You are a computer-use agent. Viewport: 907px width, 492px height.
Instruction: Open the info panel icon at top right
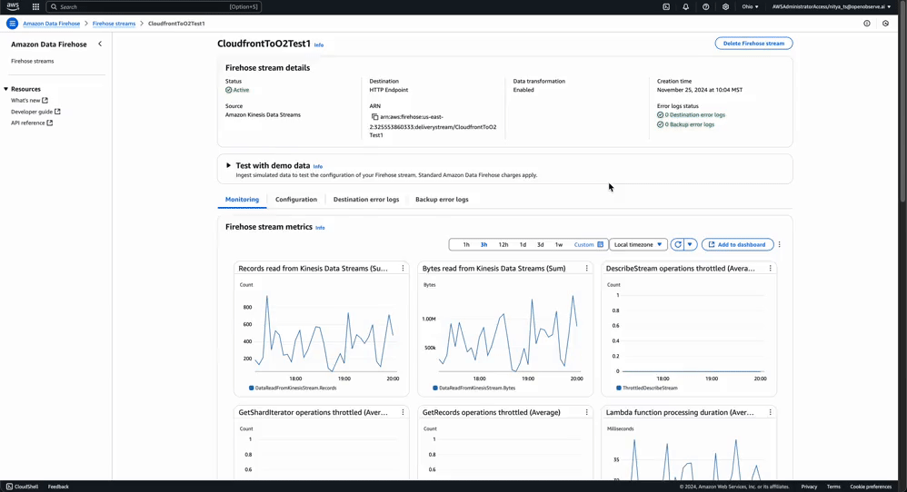coord(866,24)
